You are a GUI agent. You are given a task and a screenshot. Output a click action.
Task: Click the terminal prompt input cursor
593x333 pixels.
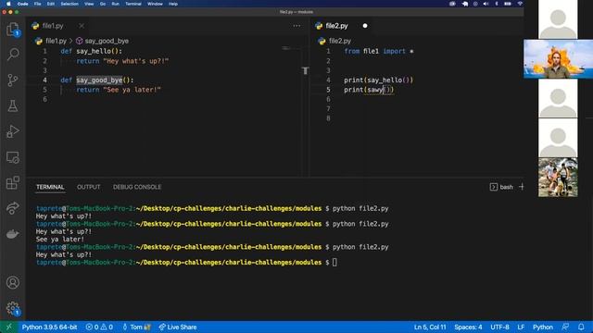click(334, 262)
